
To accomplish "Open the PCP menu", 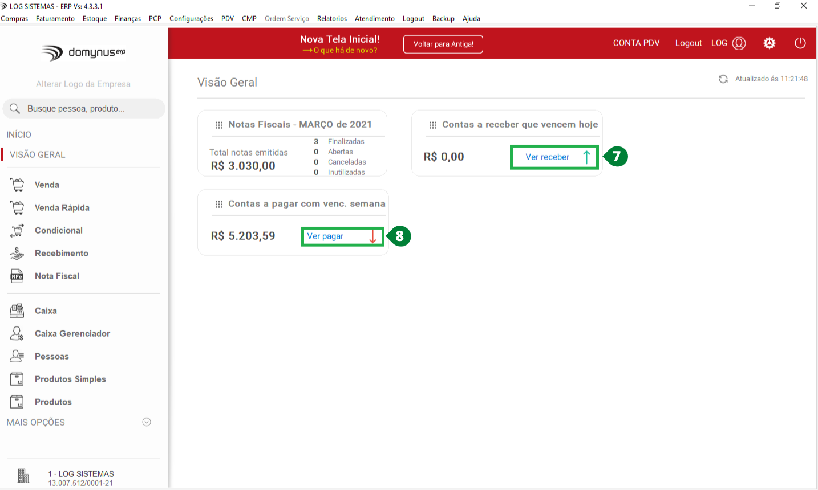I will [155, 18].
